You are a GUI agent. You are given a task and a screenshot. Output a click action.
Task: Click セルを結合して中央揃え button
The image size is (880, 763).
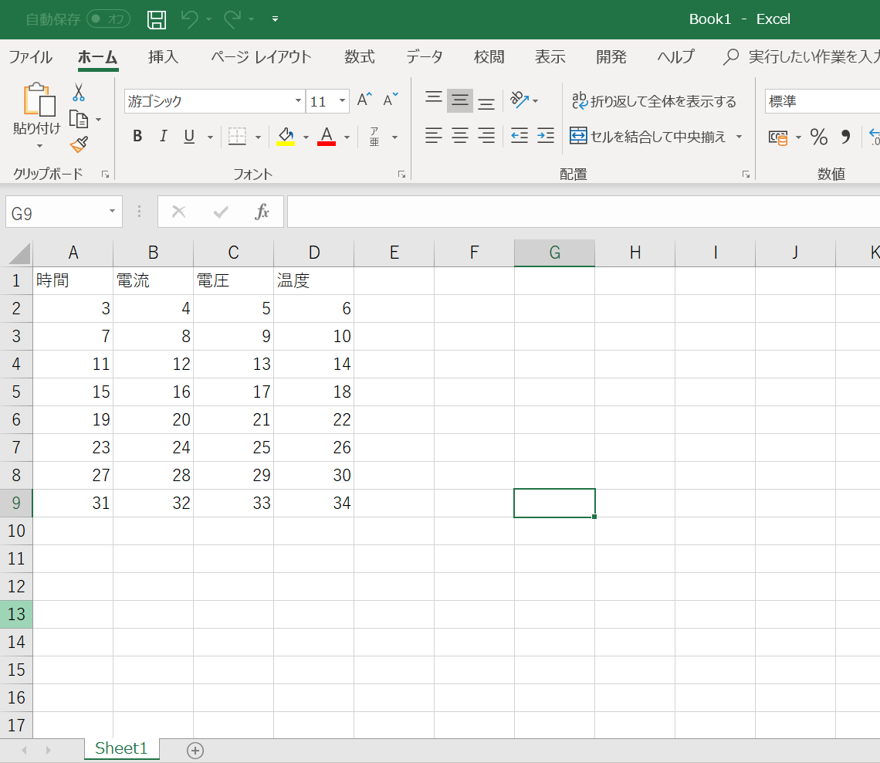point(648,137)
